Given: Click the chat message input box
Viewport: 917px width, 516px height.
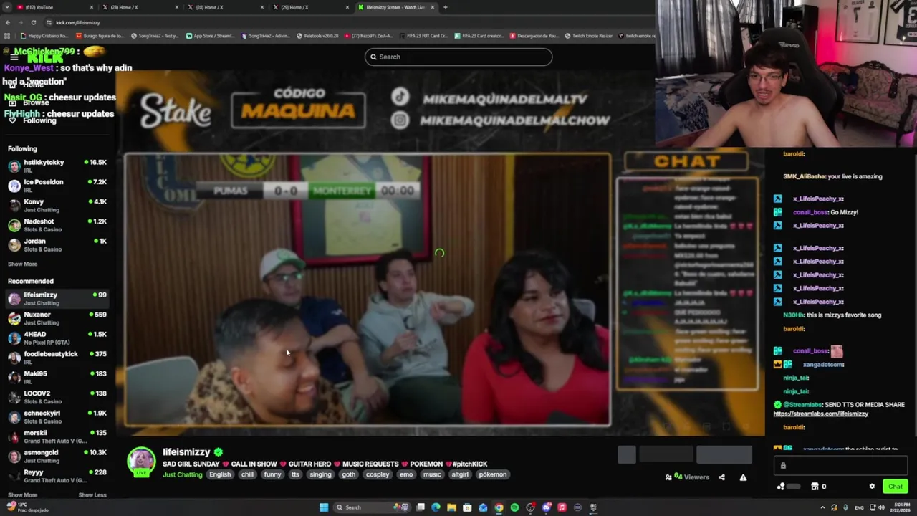Looking at the screenshot, I should tap(840, 466).
